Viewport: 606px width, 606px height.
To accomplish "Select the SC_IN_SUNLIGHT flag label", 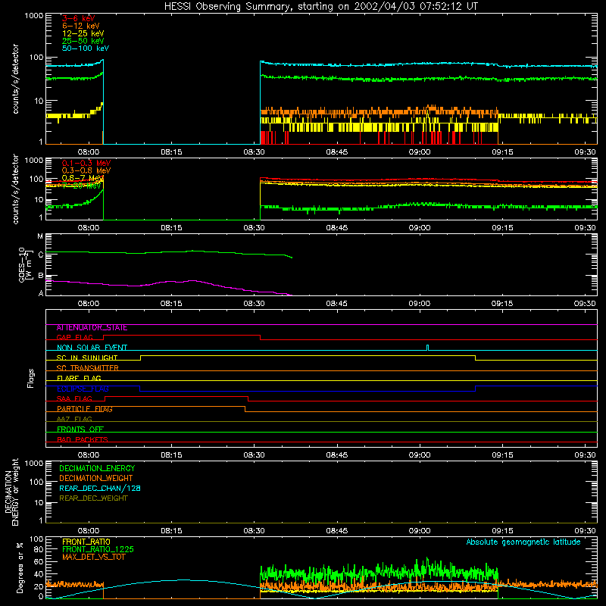I will coord(87,358).
